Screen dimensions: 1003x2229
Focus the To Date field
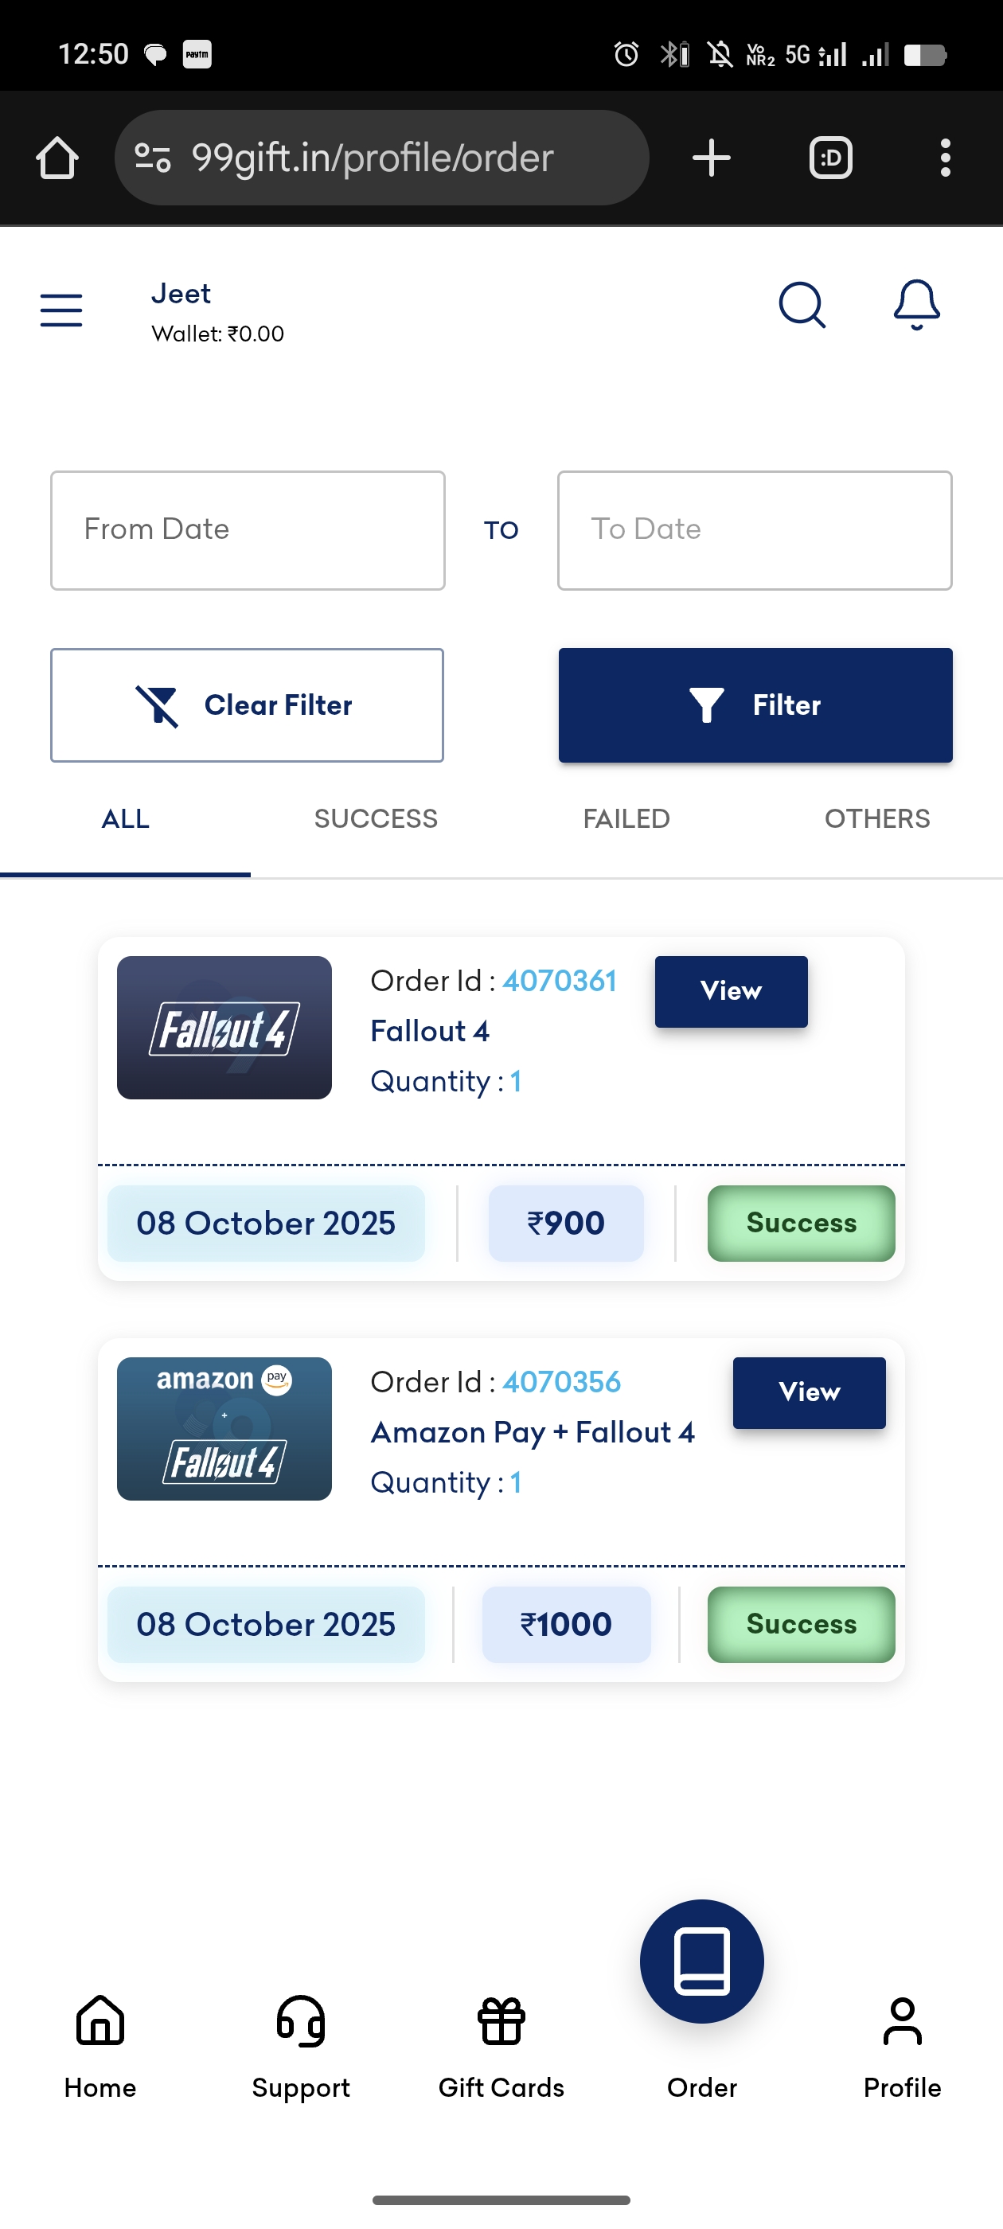point(755,530)
